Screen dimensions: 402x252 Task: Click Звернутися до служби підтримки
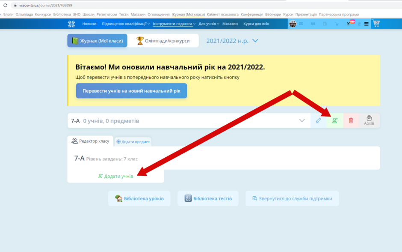292,198
